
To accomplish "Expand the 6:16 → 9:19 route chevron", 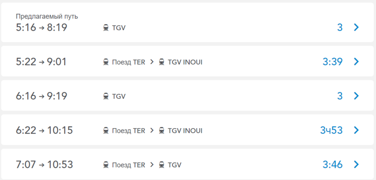I will pyautogui.click(x=356, y=96).
